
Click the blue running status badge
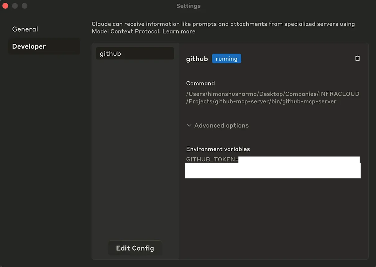(227, 59)
